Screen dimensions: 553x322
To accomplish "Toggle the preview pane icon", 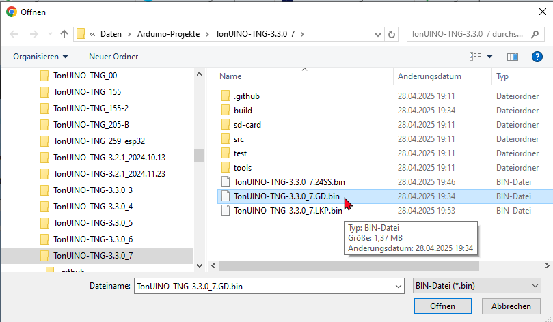I will (x=513, y=57).
